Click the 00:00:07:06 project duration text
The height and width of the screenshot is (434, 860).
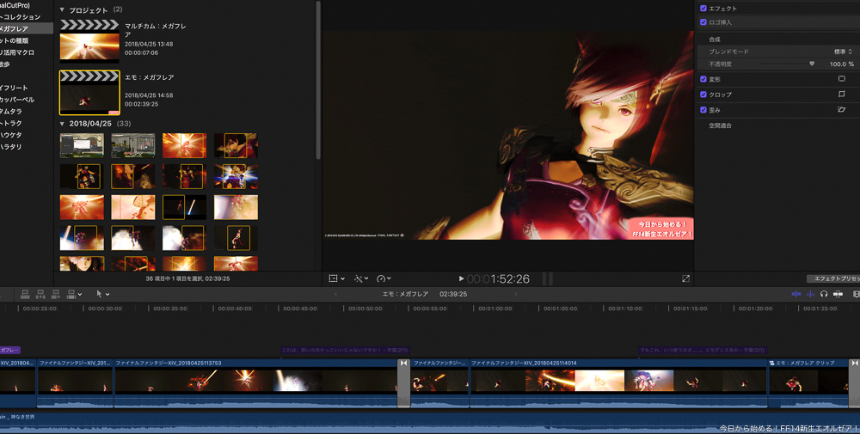141,53
